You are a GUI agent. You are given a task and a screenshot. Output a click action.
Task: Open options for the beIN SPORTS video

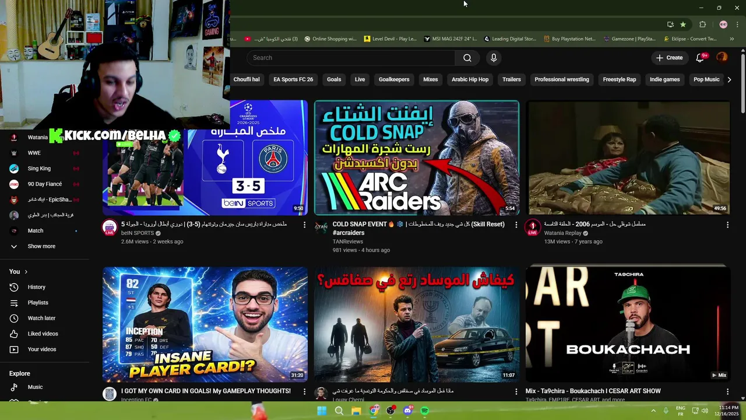[304, 225]
